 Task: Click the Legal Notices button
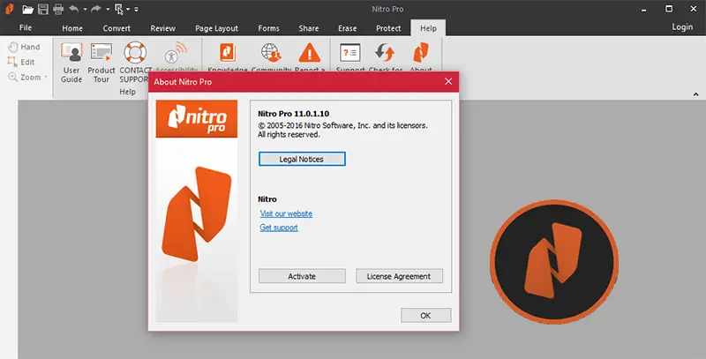302,160
